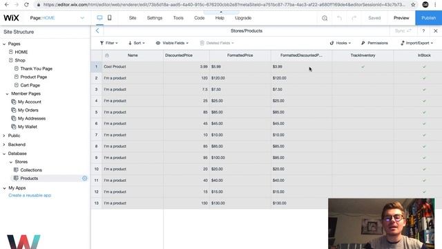Click the browser profile avatar
442x249 pixels.
(x=425, y=5)
